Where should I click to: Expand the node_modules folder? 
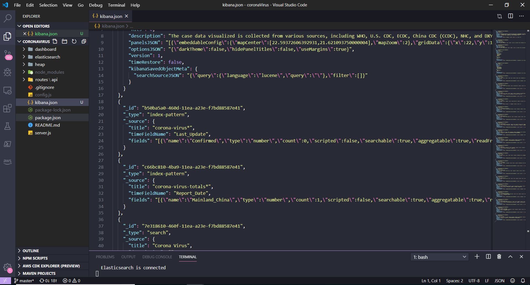point(52,72)
